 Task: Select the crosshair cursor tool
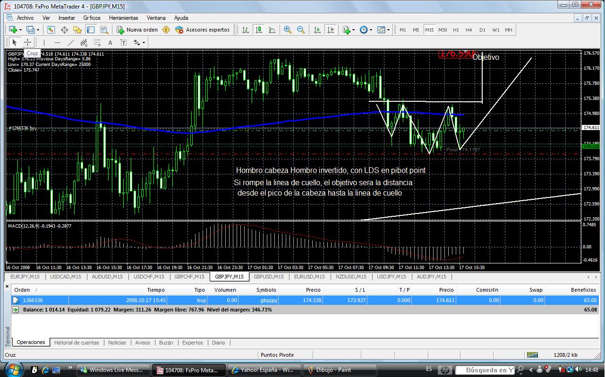tap(28, 42)
